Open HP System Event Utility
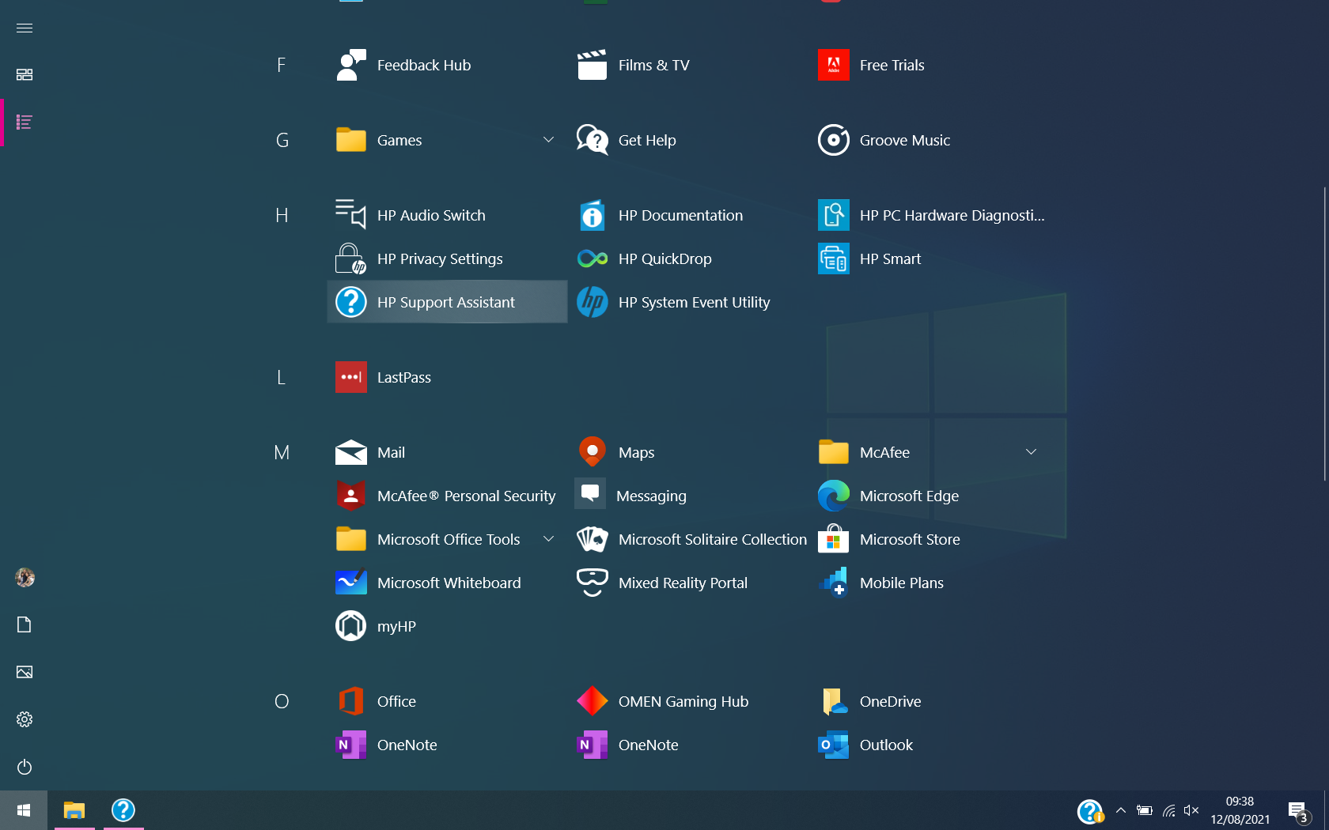 pyautogui.click(x=688, y=302)
